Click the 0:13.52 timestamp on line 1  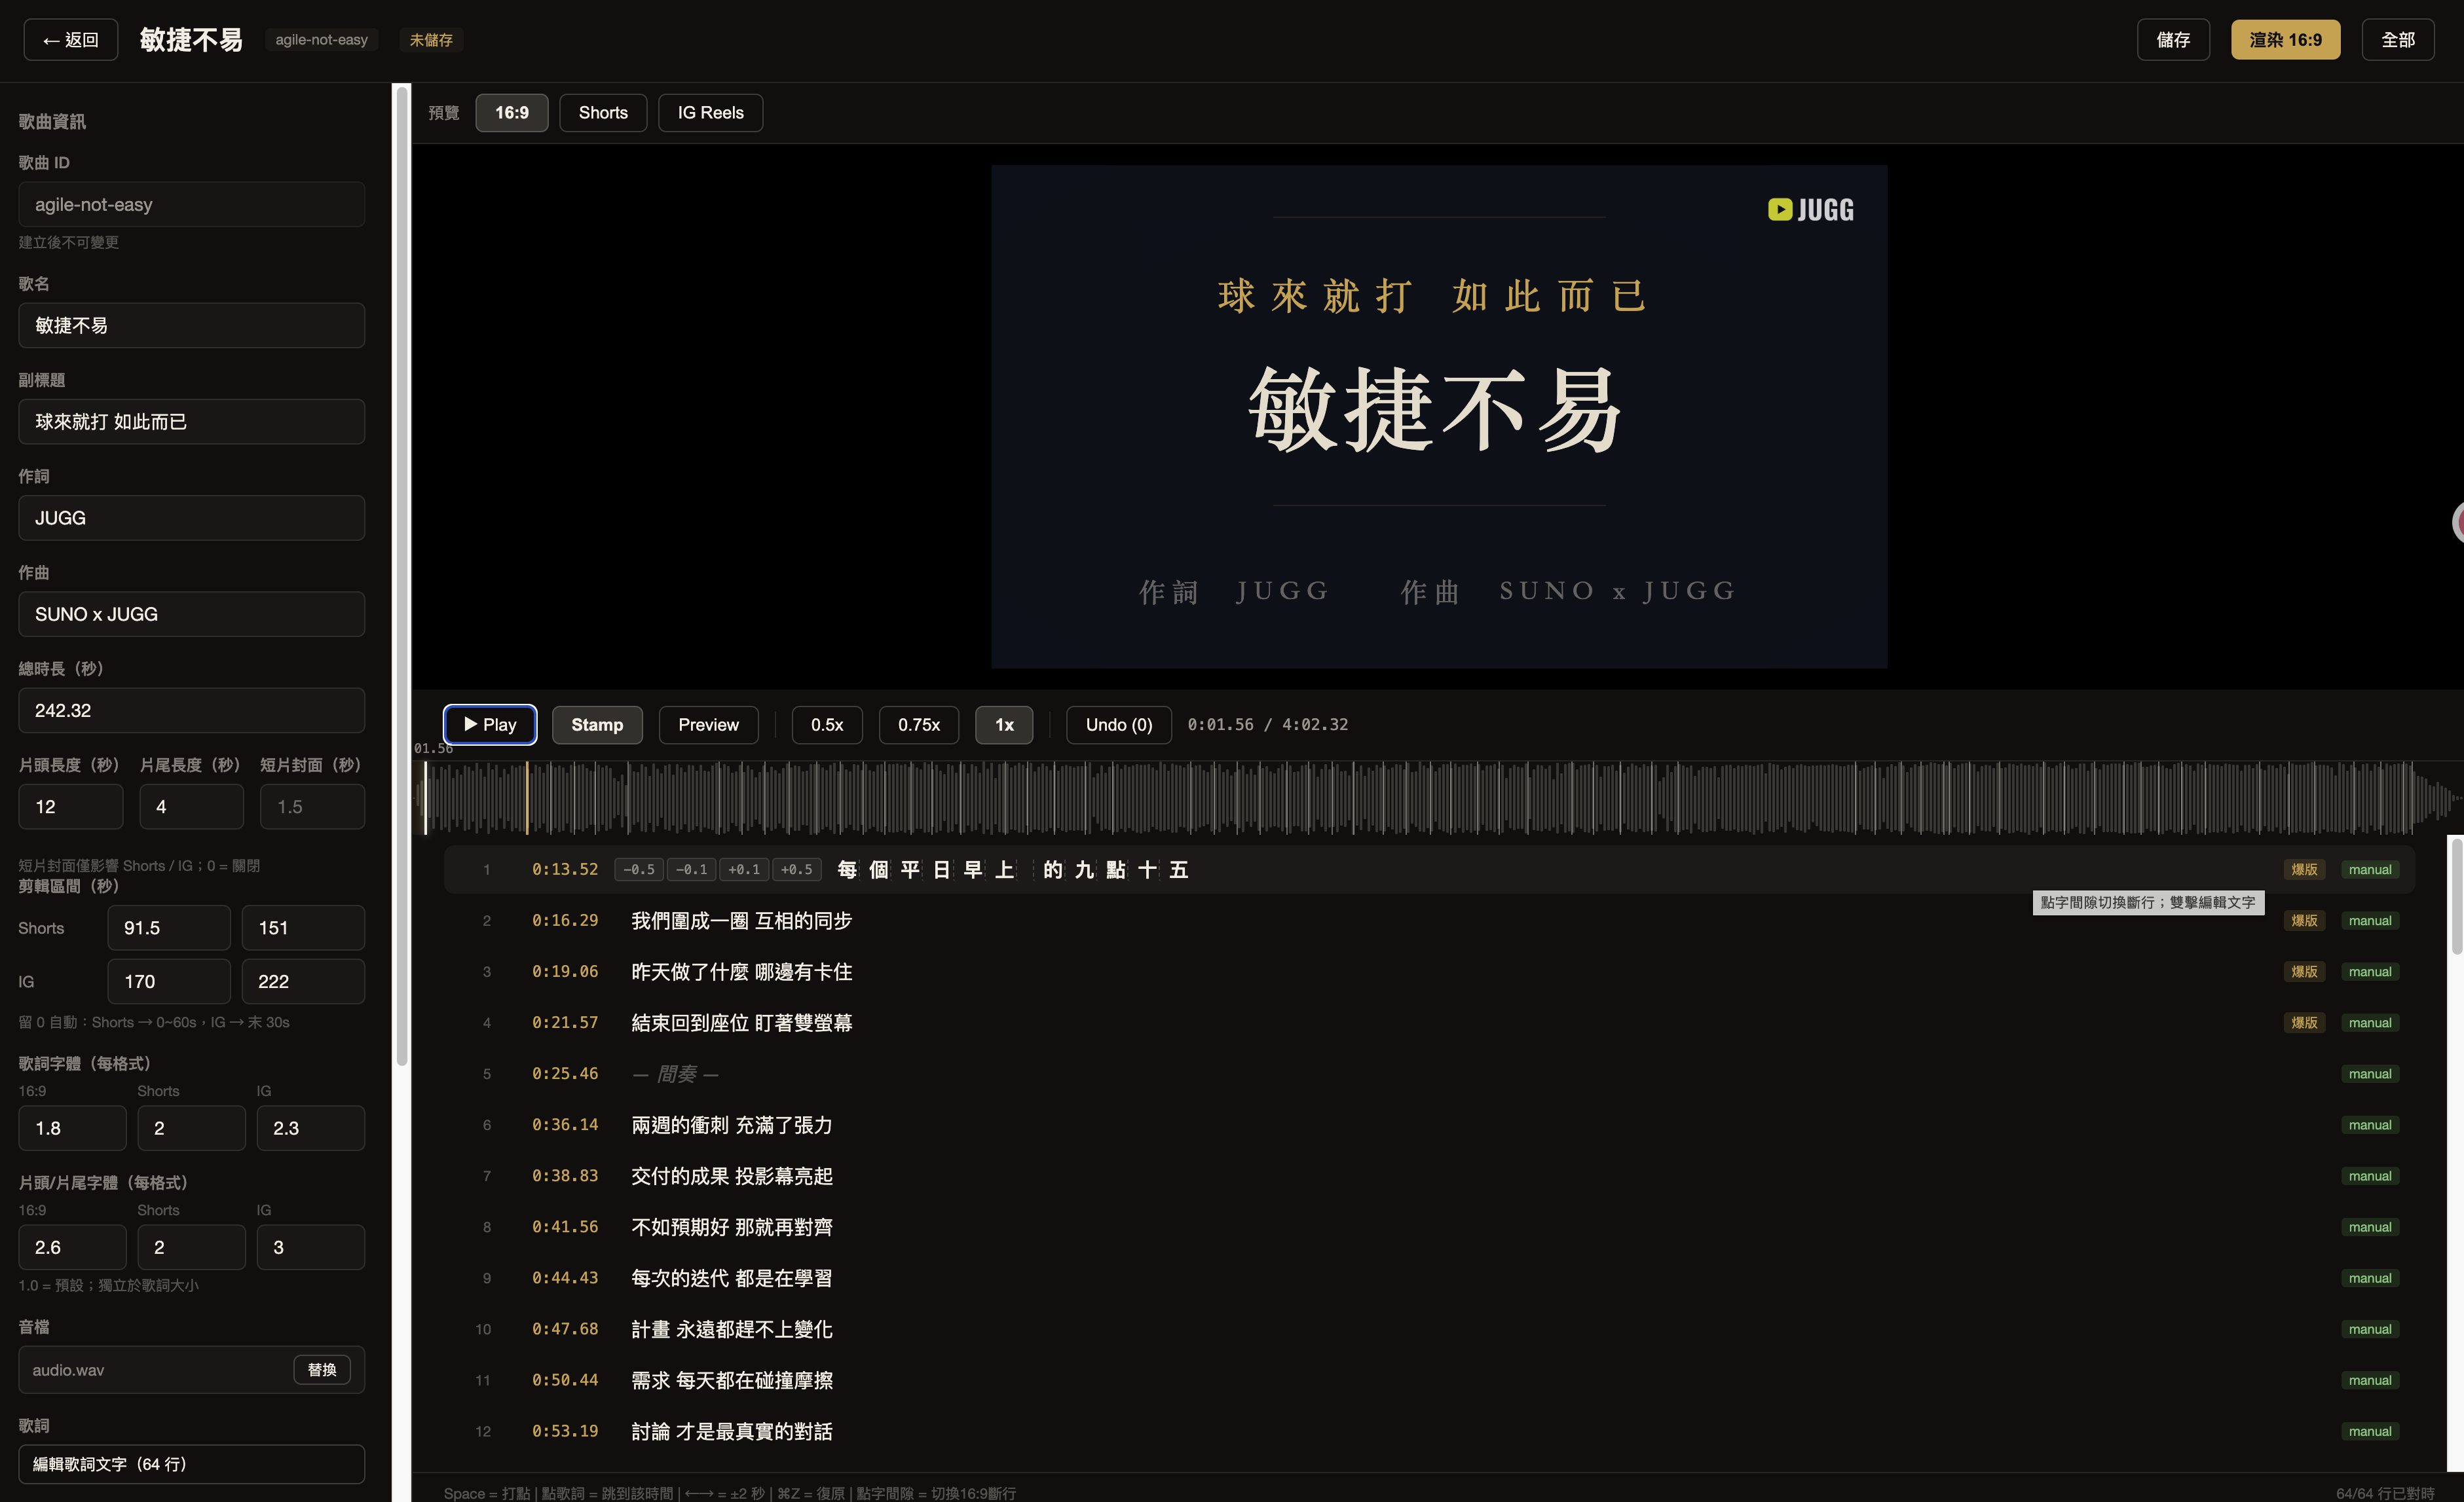[565, 870]
